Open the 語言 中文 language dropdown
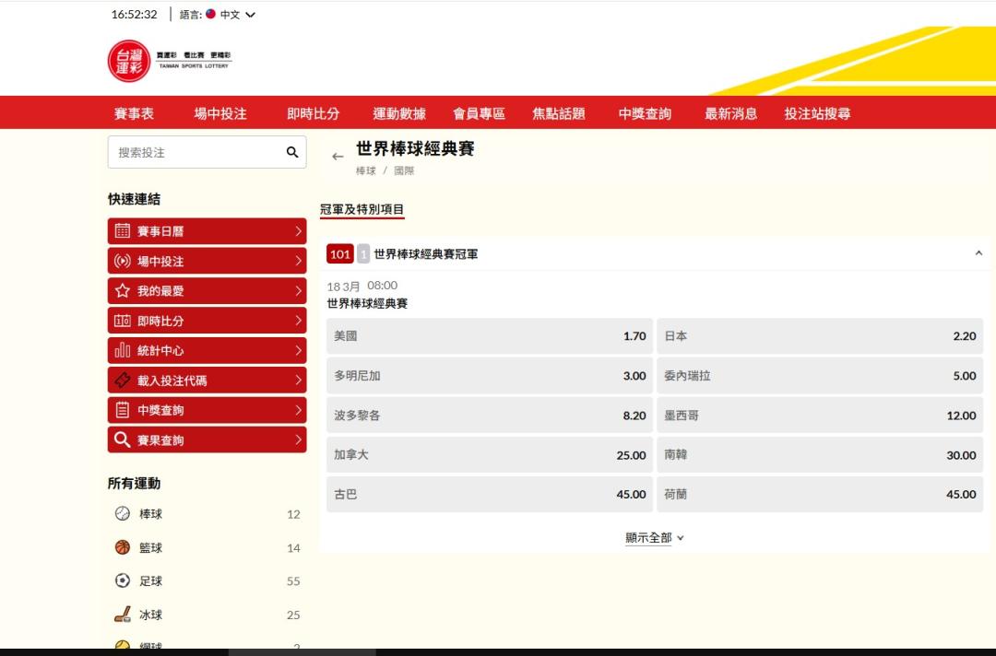This screenshot has width=996, height=656. (x=230, y=15)
